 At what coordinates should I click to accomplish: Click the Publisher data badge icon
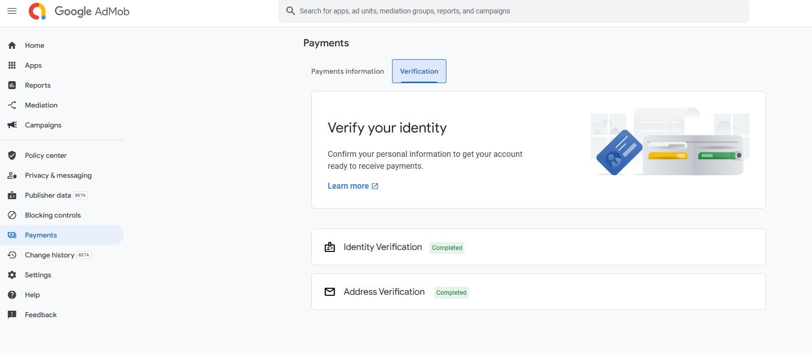coord(12,195)
